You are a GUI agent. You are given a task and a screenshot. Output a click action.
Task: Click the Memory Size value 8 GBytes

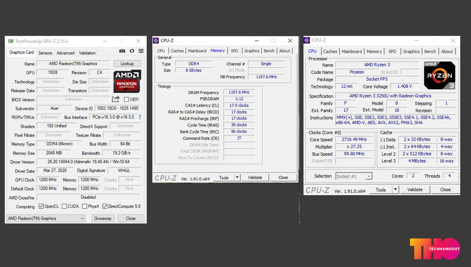point(193,70)
